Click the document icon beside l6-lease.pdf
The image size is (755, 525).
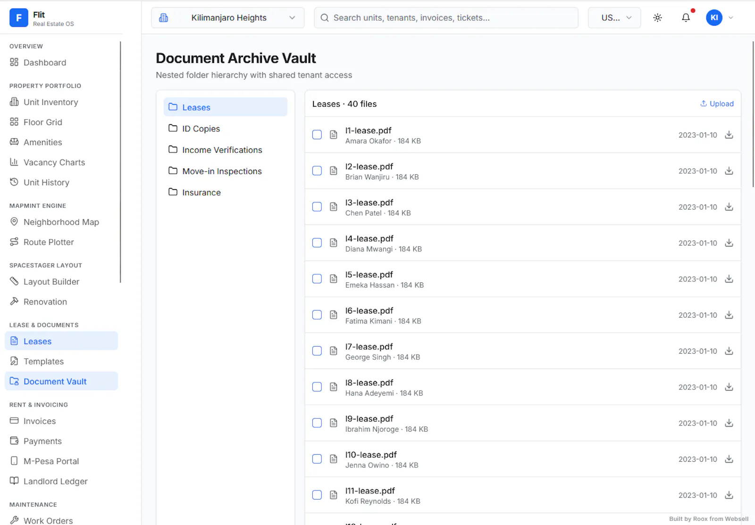(x=334, y=315)
